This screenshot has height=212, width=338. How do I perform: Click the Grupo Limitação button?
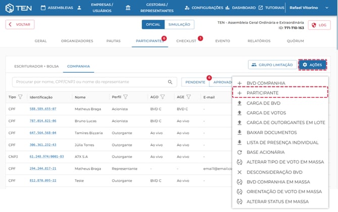(x=271, y=65)
